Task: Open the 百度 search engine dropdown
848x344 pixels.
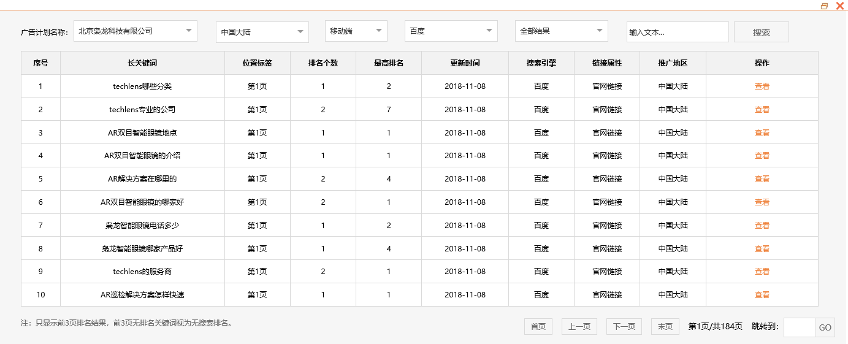Action: [x=451, y=31]
